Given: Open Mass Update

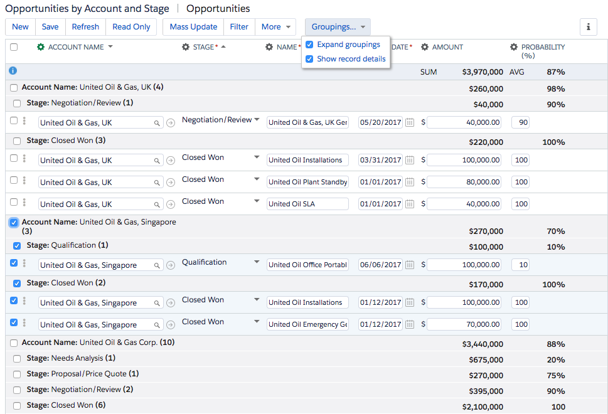Looking at the screenshot, I should click(193, 27).
